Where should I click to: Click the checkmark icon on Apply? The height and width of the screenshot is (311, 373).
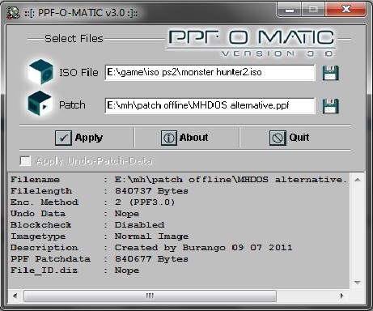click(63, 138)
